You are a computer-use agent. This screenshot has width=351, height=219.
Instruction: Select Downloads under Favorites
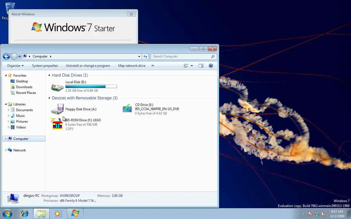coord(24,87)
